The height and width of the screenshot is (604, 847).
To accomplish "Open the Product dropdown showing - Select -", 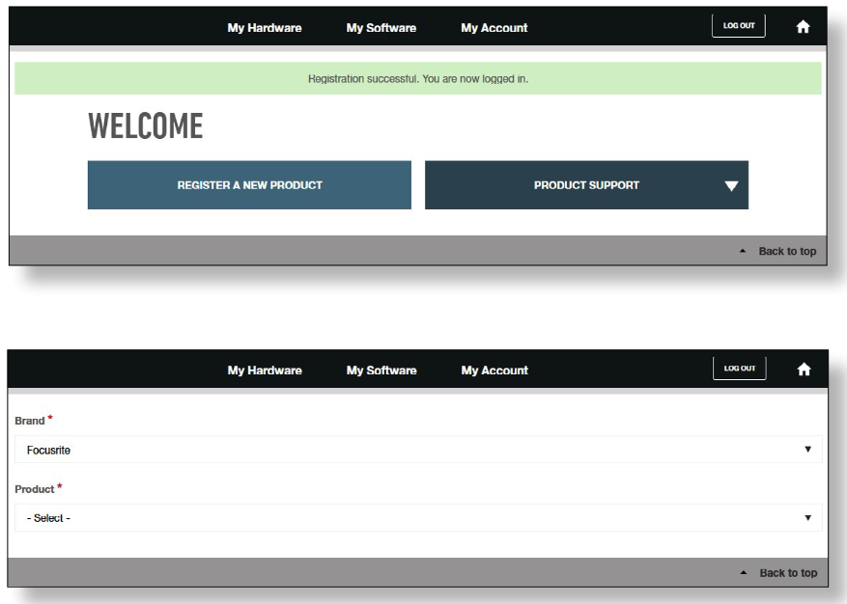I will pyautogui.click(x=417, y=518).
